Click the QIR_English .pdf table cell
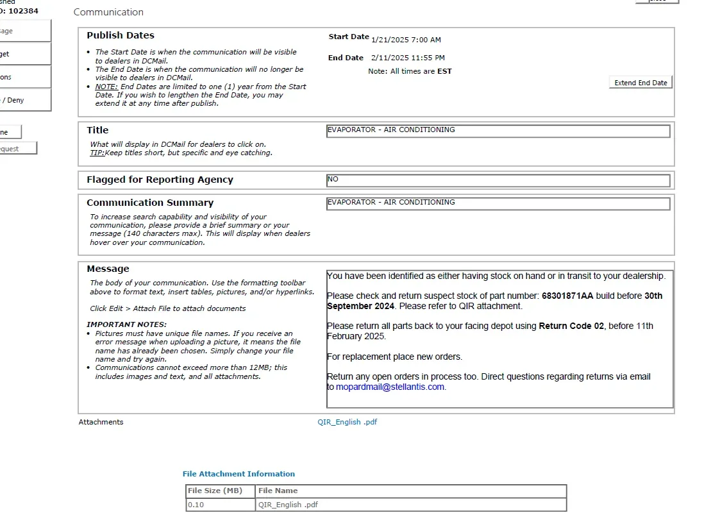Viewport: 720px width, 513px height. (411, 505)
